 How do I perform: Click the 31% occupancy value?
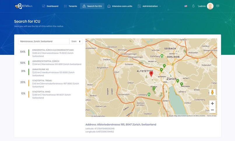pos(23,71)
